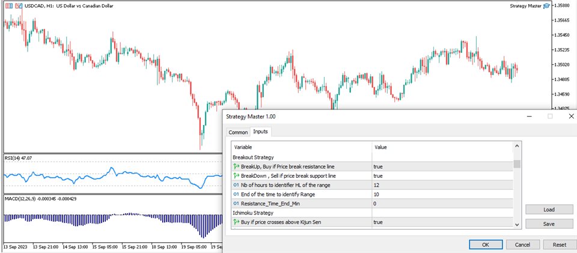Select the BreakUp value true cell
The height and width of the screenshot is (253, 577).
tap(442, 166)
